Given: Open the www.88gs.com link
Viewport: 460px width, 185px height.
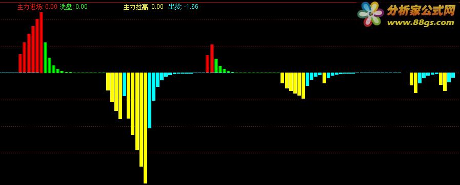Looking at the screenshot, I should [x=421, y=23].
